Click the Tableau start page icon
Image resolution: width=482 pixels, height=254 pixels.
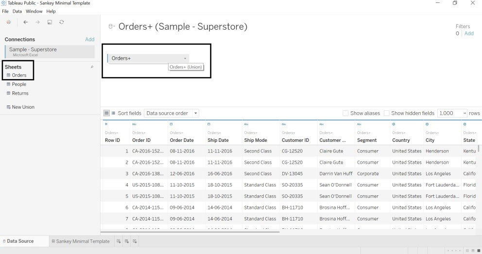9,22
